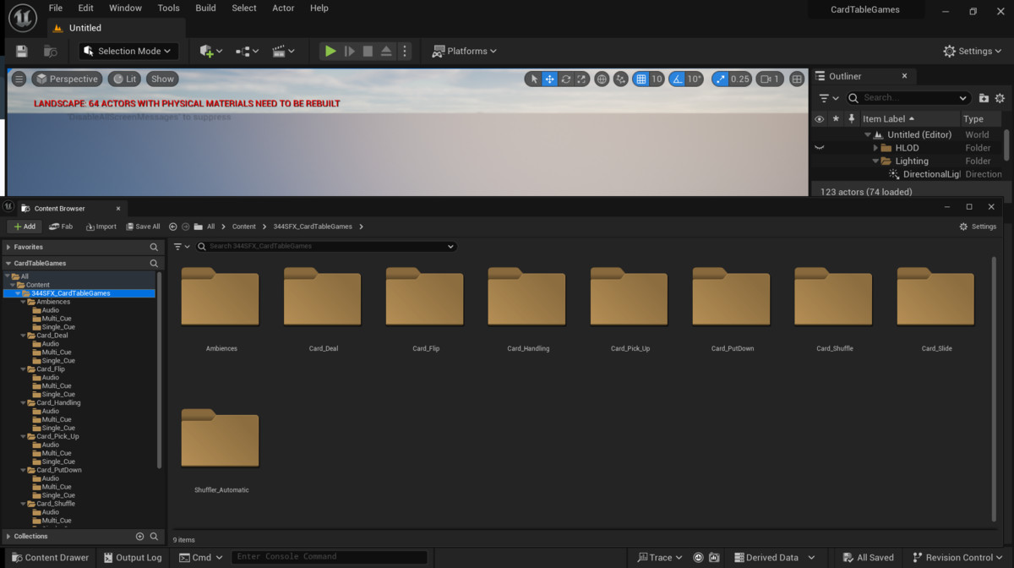The height and width of the screenshot is (568, 1014).
Task: Click the Eject button in the play controls
Action: (x=386, y=52)
